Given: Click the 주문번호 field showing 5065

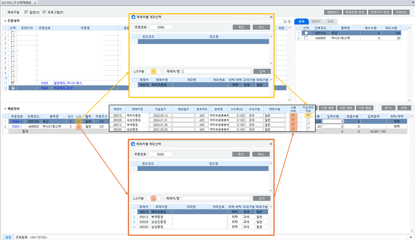Looking at the screenshot, I should tap(161, 154).
